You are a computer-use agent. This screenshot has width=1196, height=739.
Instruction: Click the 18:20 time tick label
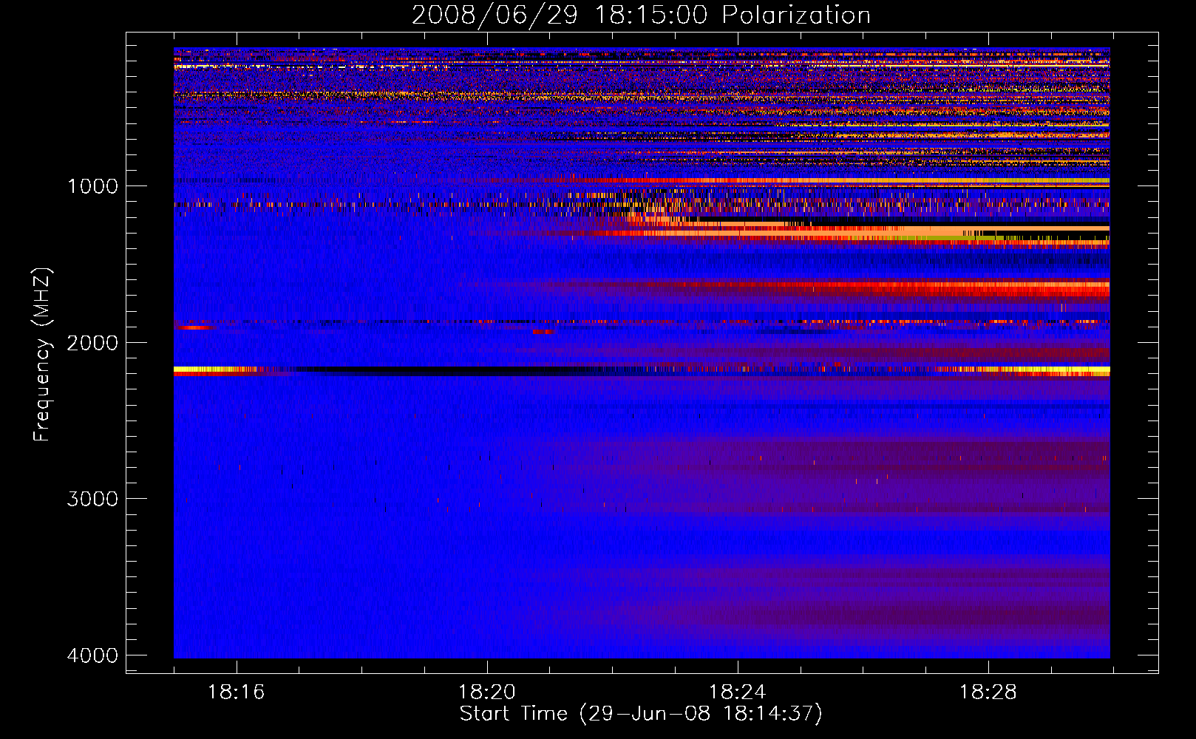tap(486, 692)
